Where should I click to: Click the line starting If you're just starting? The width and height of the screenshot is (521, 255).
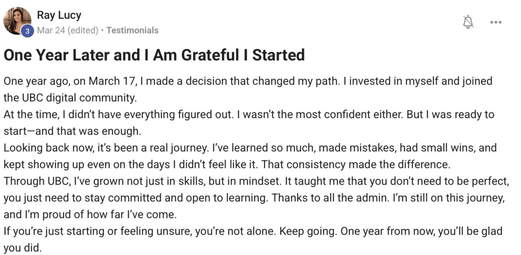coord(253,231)
